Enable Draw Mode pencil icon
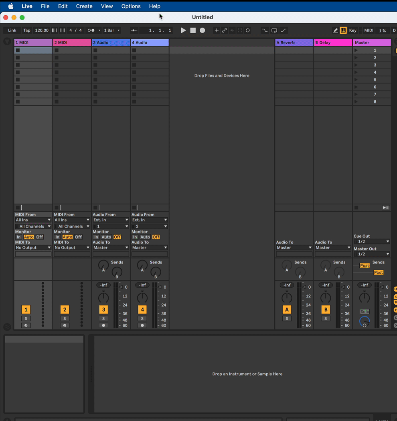The image size is (397, 421). point(336,30)
